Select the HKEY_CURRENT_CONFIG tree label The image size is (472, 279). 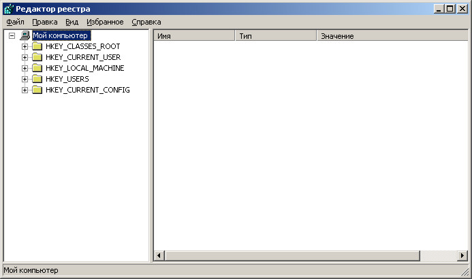(x=87, y=90)
